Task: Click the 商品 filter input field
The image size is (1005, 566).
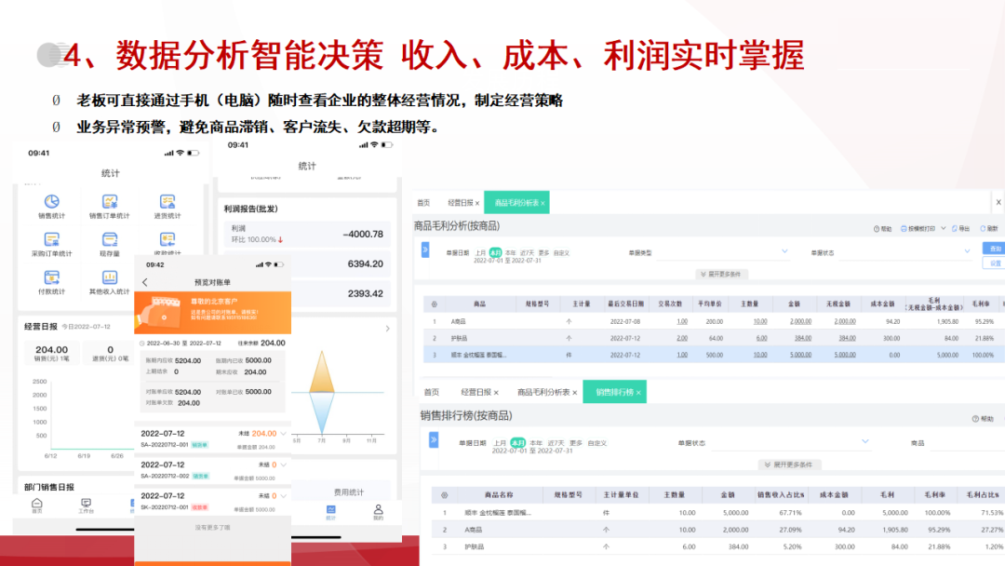Action: click(968, 443)
